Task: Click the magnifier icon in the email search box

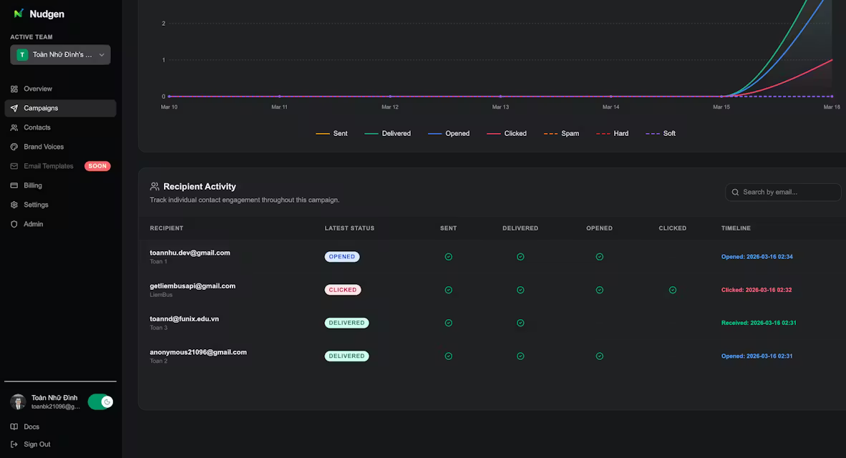Action: 734,192
